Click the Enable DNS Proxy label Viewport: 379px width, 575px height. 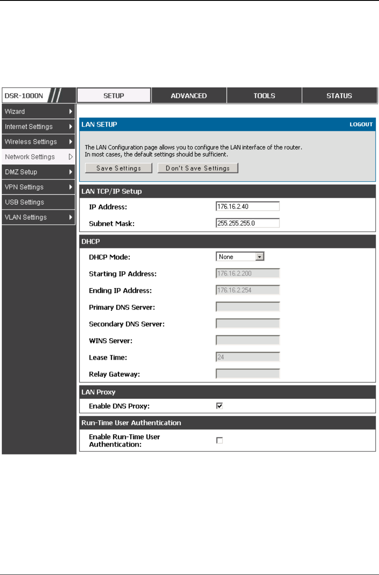[119, 406]
